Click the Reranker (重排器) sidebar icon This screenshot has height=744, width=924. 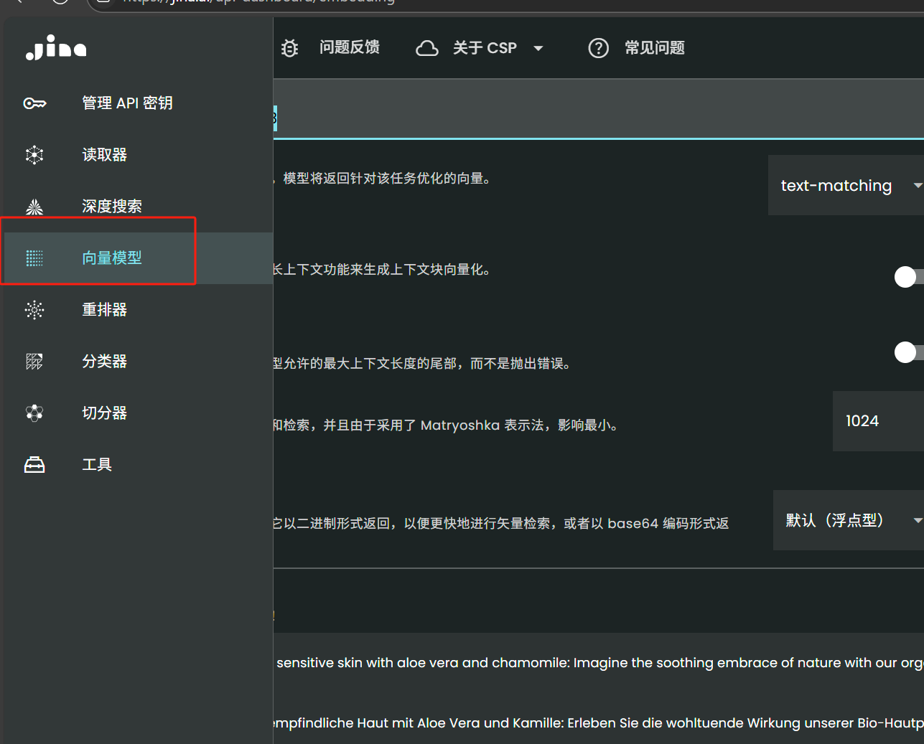tap(34, 310)
